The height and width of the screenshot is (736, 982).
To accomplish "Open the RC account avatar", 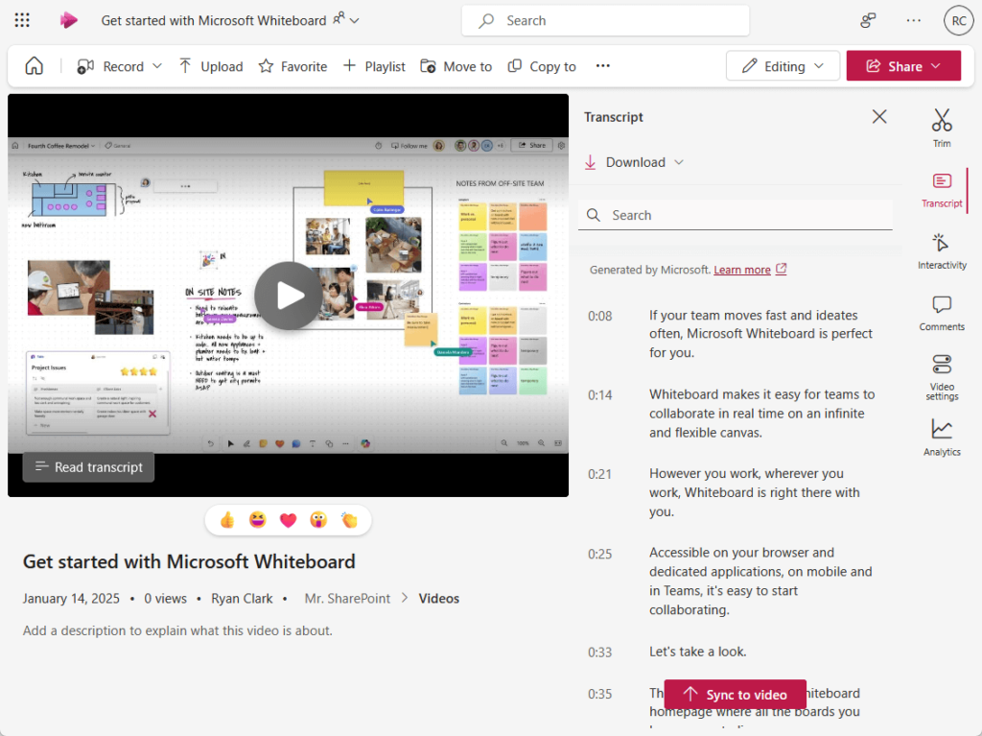I will click(958, 21).
